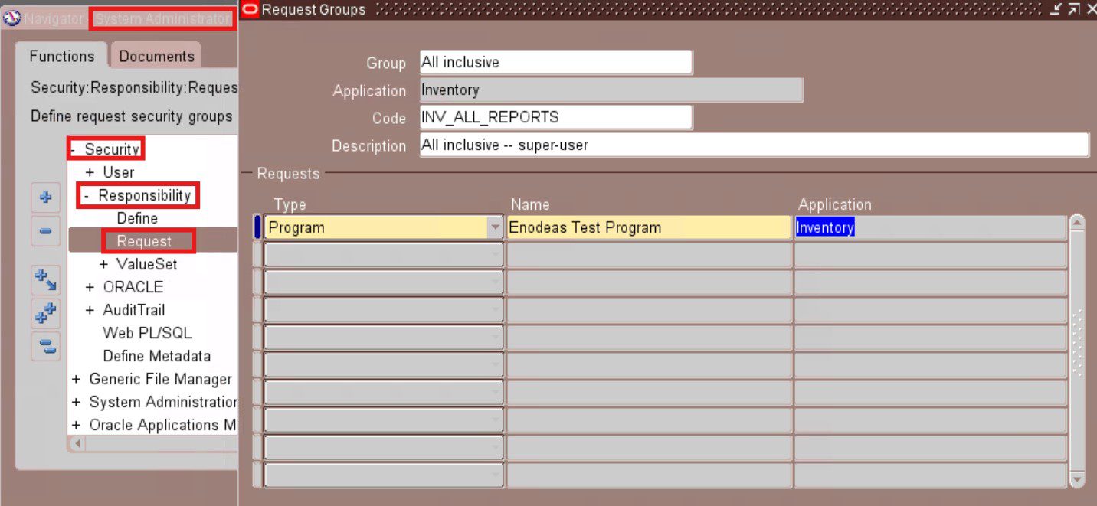The width and height of the screenshot is (1097, 506).
Task: Select the Functions tab
Action: 61,57
